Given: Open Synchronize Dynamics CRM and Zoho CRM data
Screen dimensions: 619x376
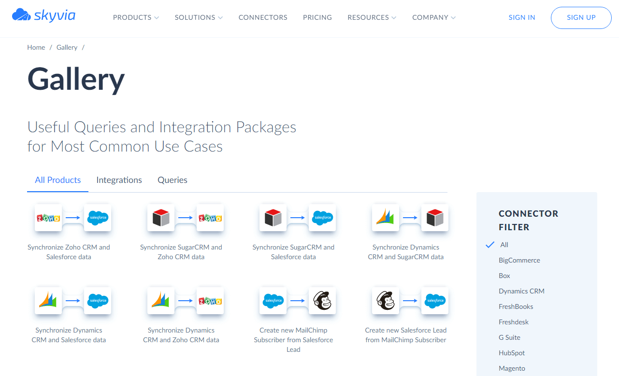Looking at the screenshot, I should [181, 335].
